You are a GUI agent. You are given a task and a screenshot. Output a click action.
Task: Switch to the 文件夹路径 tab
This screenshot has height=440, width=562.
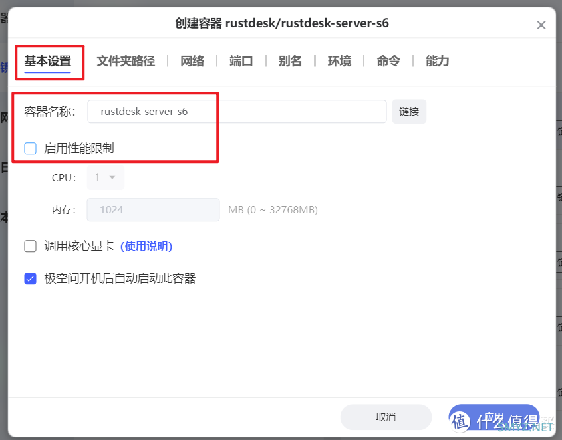(126, 61)
